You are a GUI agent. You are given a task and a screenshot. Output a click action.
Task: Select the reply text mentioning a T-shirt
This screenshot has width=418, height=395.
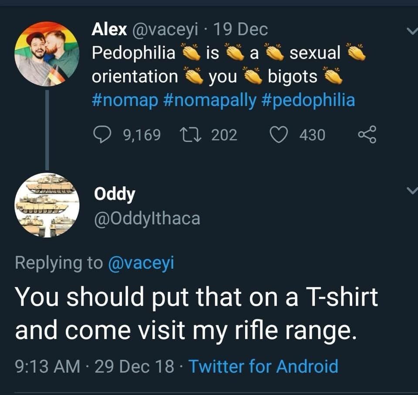point(196,313)
